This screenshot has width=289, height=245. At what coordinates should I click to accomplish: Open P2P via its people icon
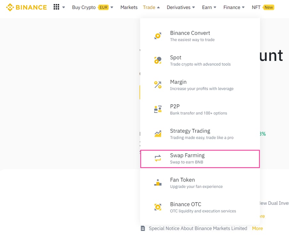click(x=158, y=109)
